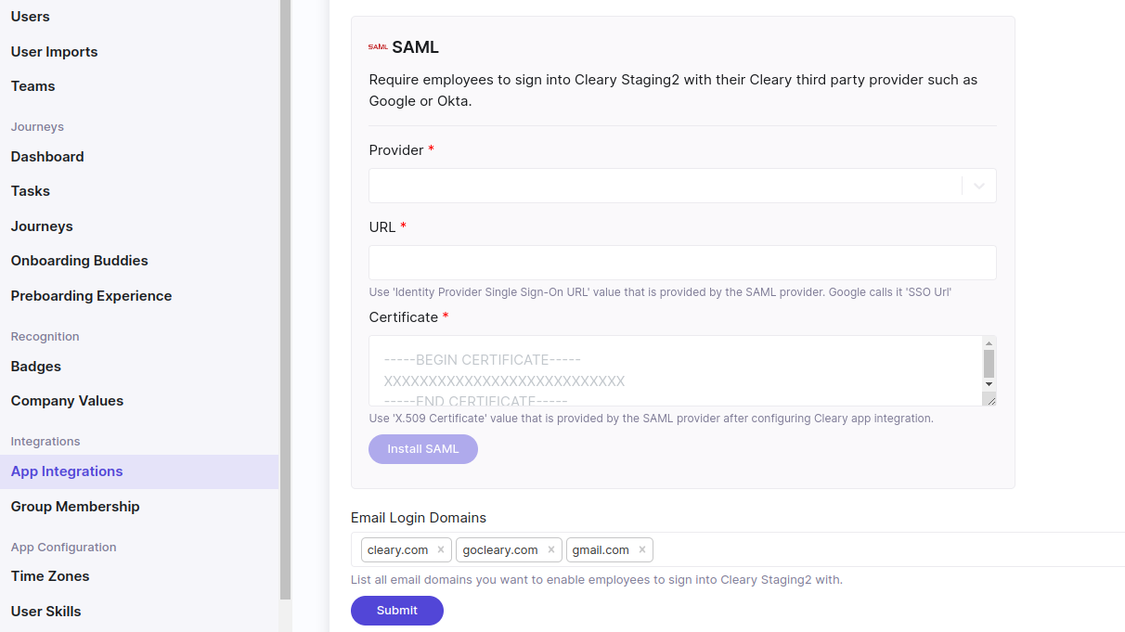The image size is (1125, 632).
Task: Click the certificate textarea resize handle
Action: [x=989, y=398]
